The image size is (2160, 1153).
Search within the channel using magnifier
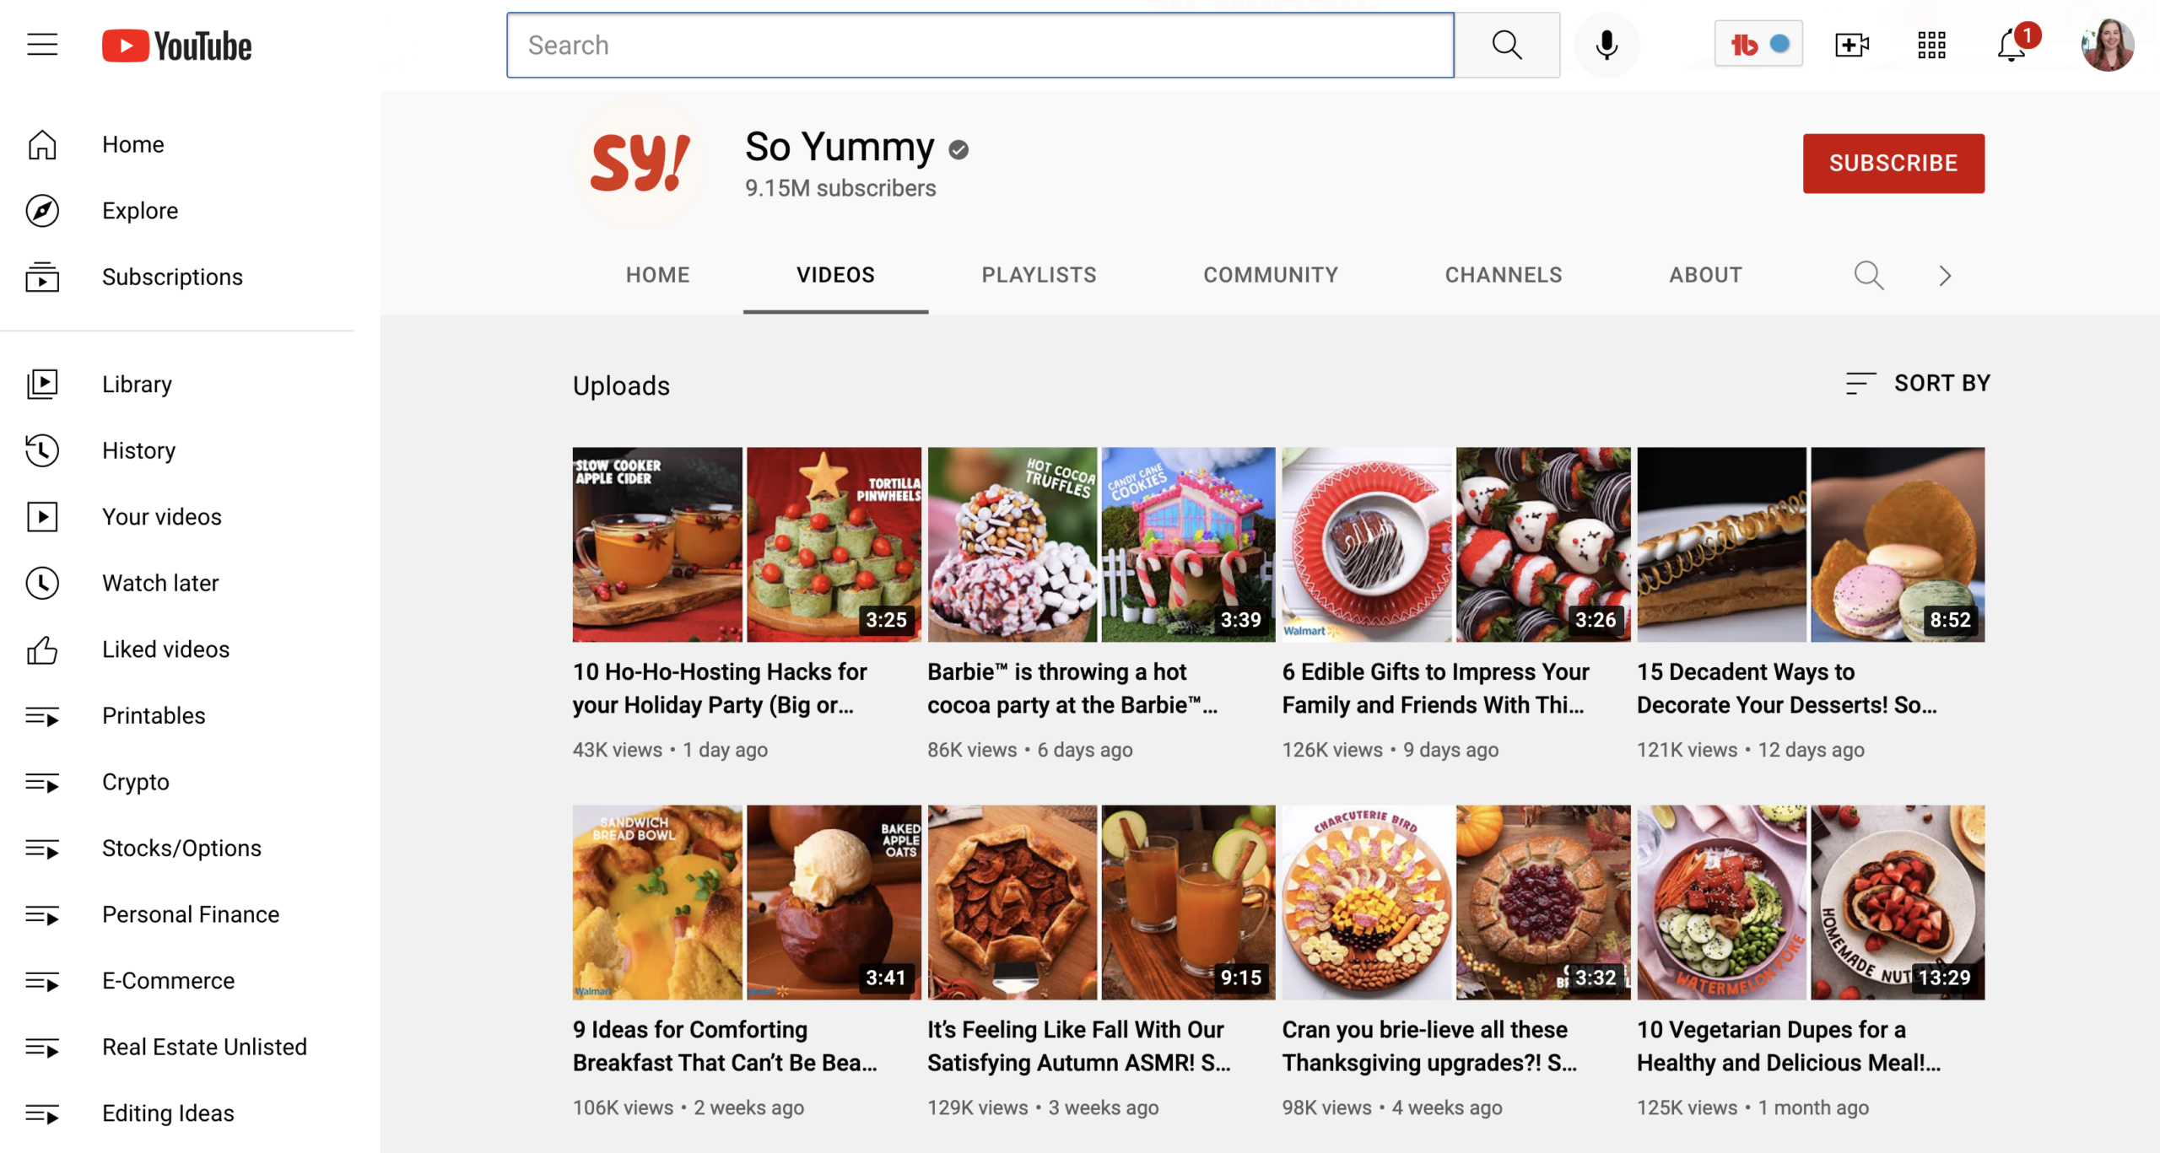tap(1868, 275)
